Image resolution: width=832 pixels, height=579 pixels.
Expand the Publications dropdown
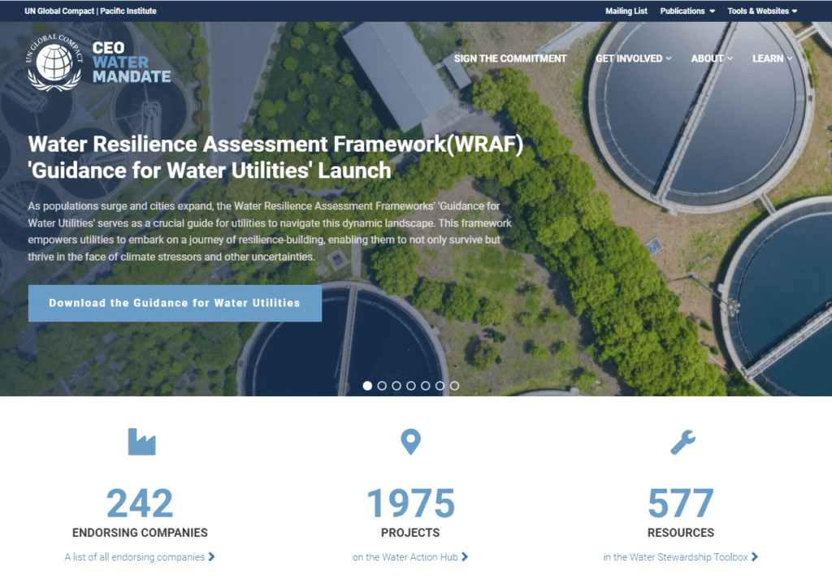pos(687,11)
